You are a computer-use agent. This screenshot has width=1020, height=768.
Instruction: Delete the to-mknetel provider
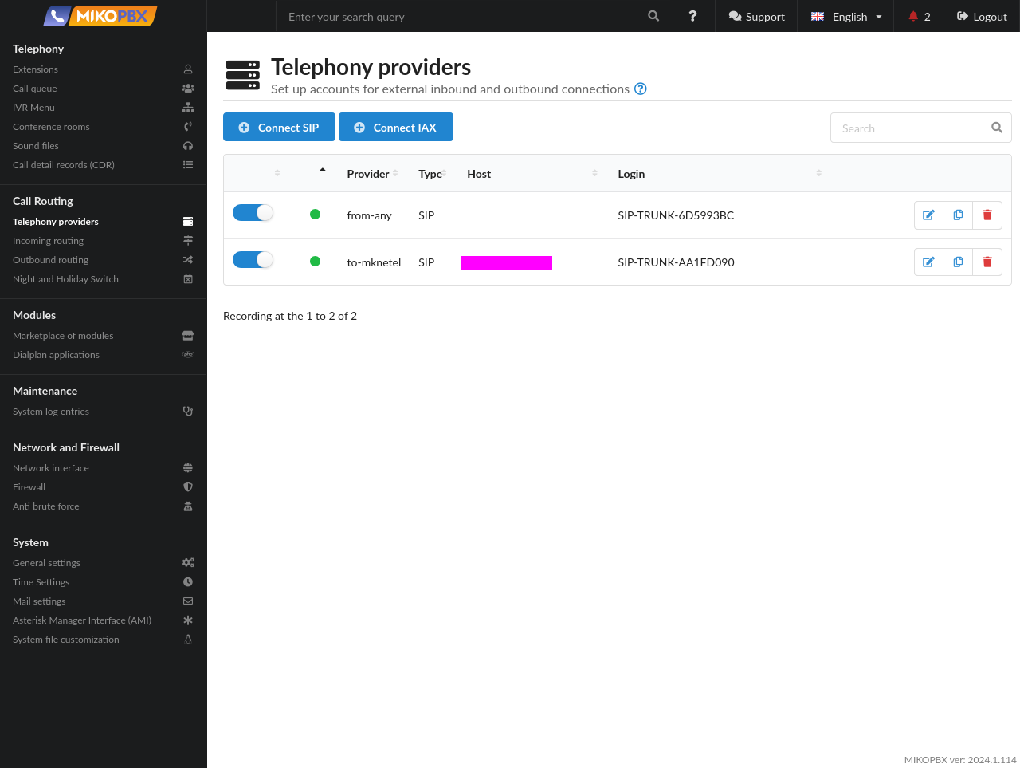tap(987, 262)
